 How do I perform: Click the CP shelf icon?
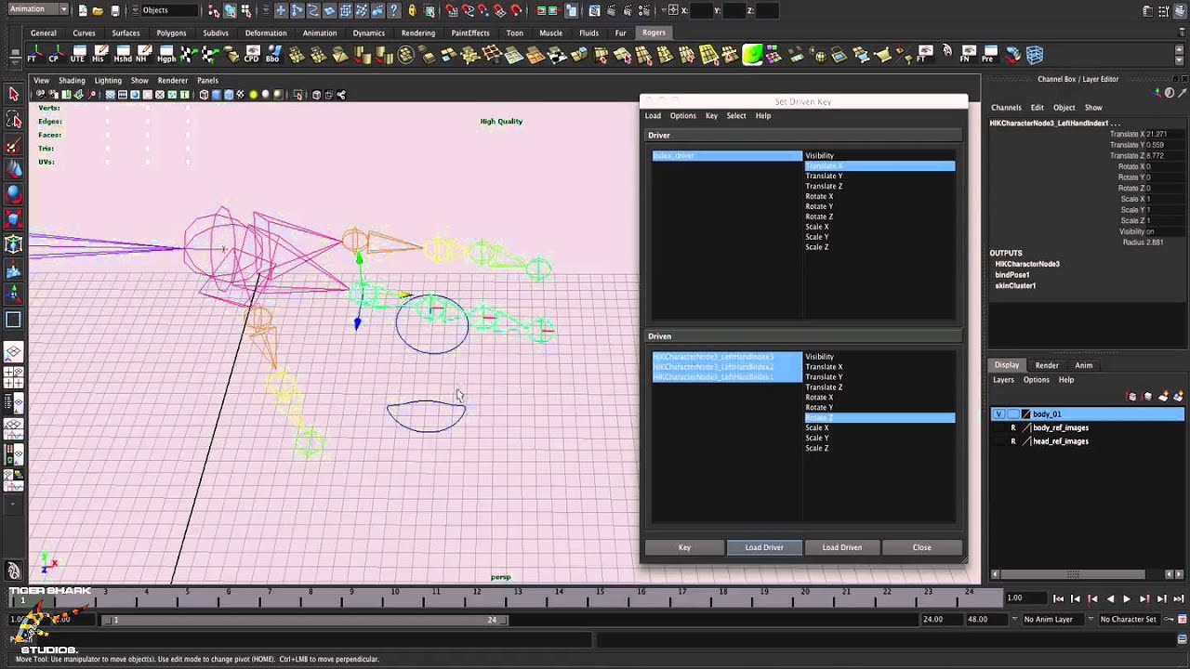(x=56, y=55)
